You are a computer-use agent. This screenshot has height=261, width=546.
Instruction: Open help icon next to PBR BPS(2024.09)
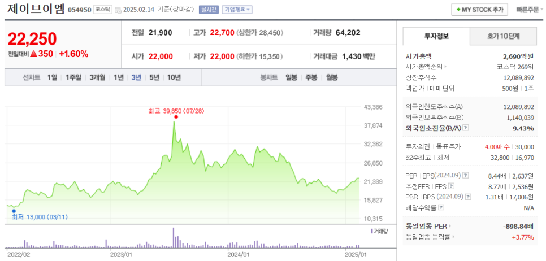pos(468,197)
